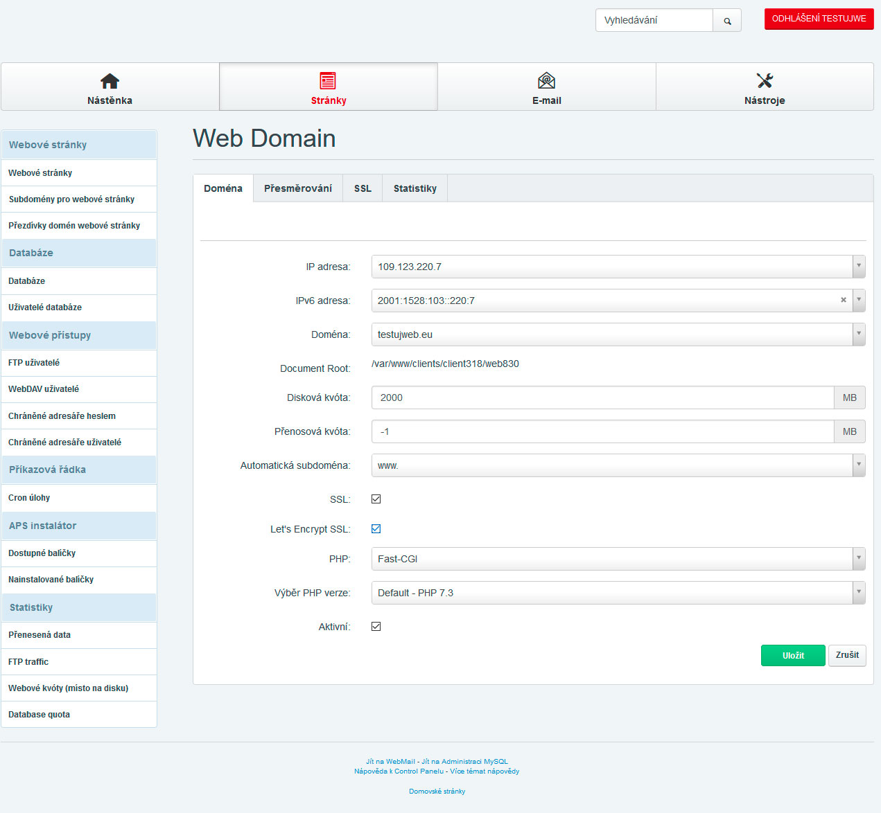The width and height of the screenshot is (881, 813).
Task: Toggle the SSL checkbox
Action: pyautogui.click(x=376, y=499)
